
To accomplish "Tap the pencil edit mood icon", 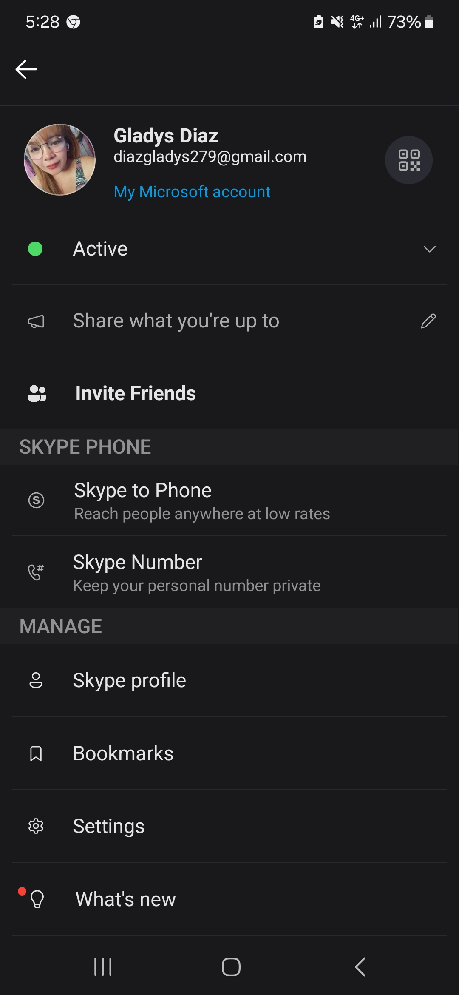I will tap(428, 321).
